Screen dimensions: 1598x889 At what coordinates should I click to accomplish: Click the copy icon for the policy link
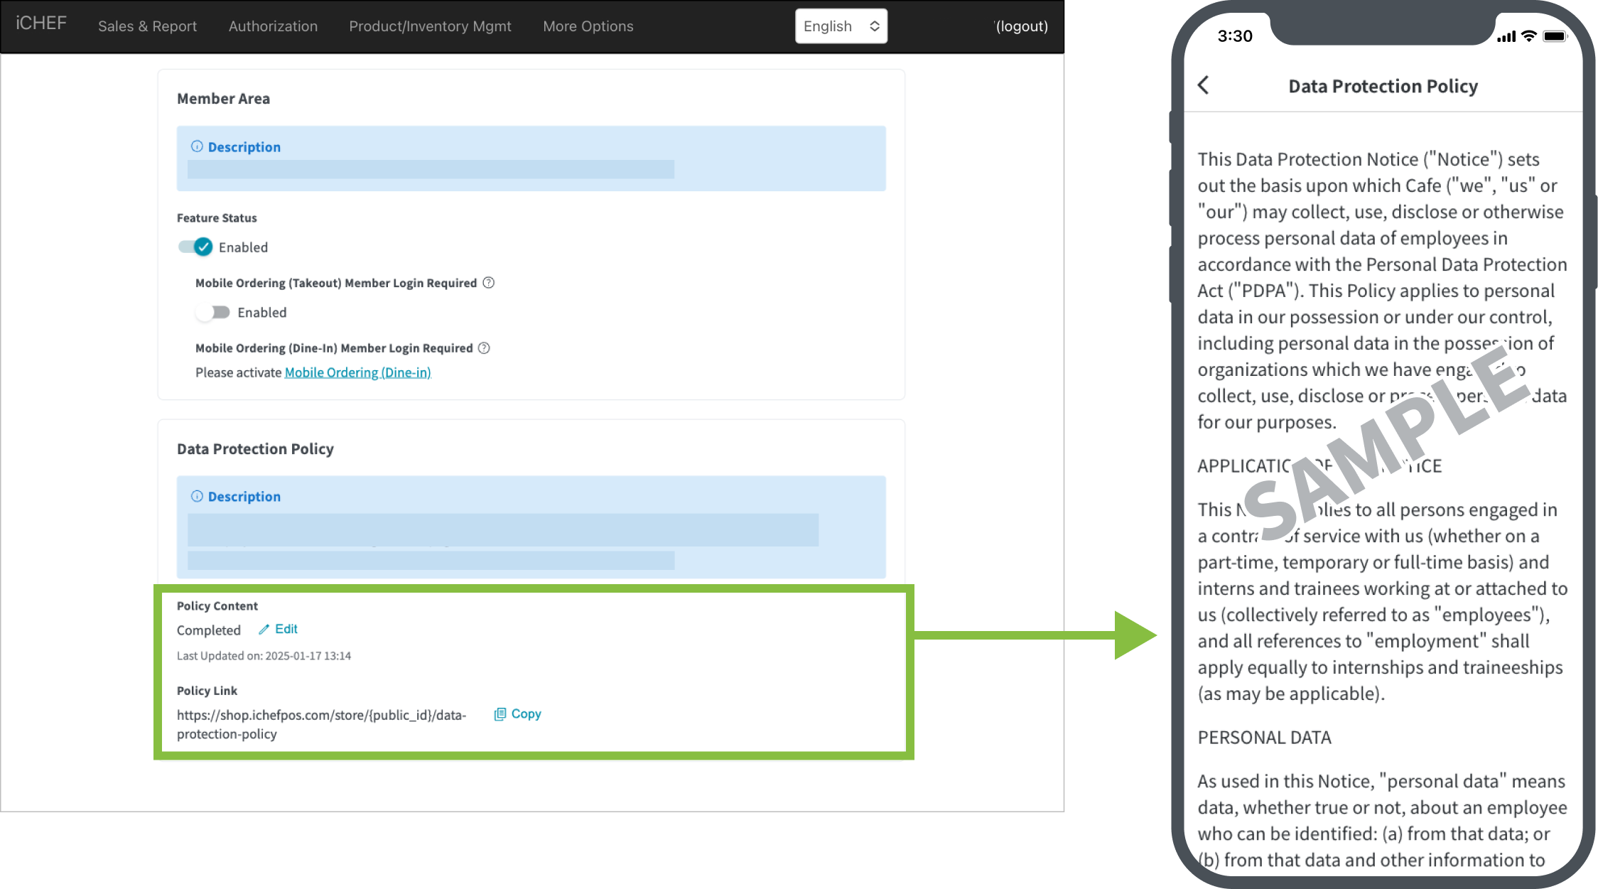tap(500, 714)
